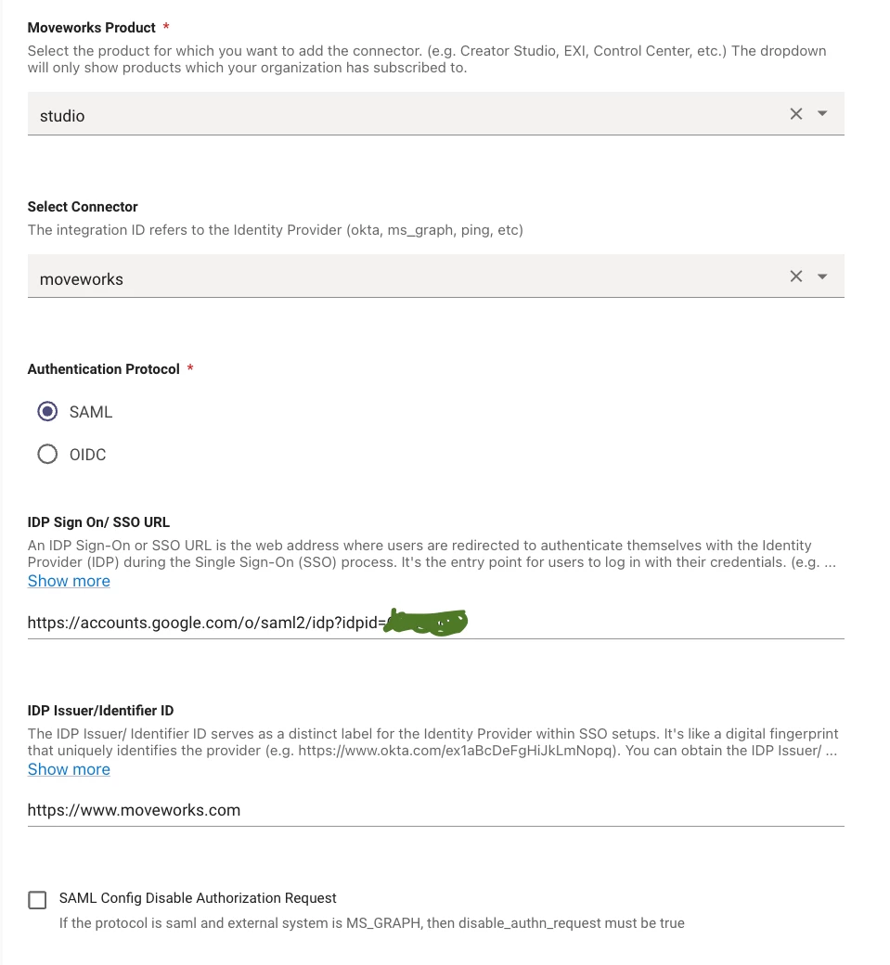Focus the accounts.google.com SSO URL field
Screen dimensions: 890x965
[436, 623]
